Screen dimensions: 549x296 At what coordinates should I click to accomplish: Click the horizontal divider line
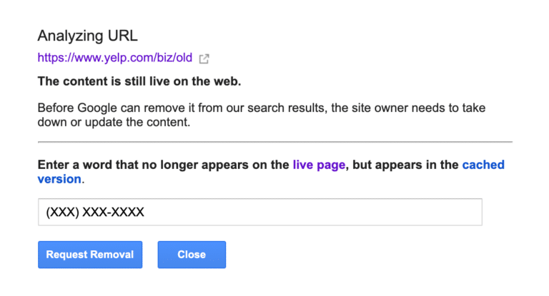tap(274, 142)
